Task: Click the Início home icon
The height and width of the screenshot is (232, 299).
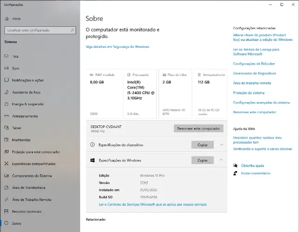Action: point(6,19)
